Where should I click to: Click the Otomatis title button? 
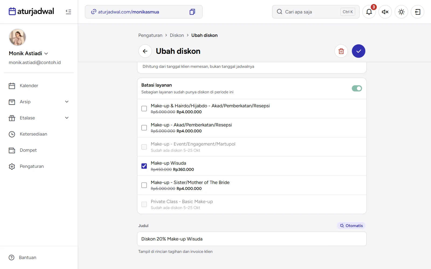[351, 226]
